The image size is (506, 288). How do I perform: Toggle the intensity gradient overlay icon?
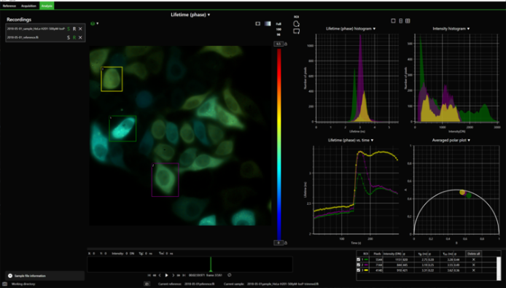pyautogui.click(x=268, y=23)
